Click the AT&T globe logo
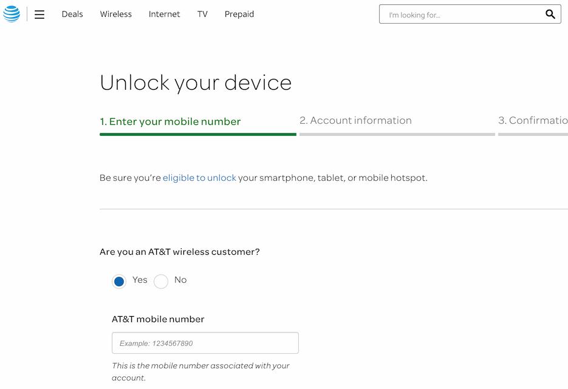Image resolution: width=568 pixels, height=389 pixels. coord(12,14)
